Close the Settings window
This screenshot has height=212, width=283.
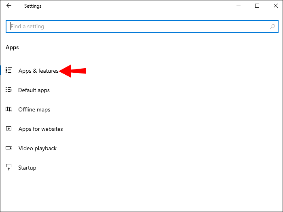tap(276, 6)
